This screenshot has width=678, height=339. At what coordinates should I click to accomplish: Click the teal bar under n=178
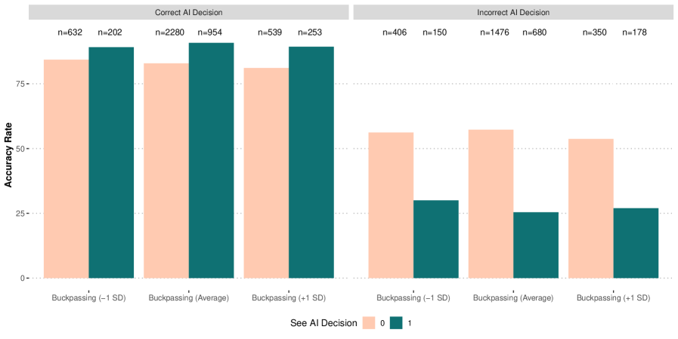636,242
